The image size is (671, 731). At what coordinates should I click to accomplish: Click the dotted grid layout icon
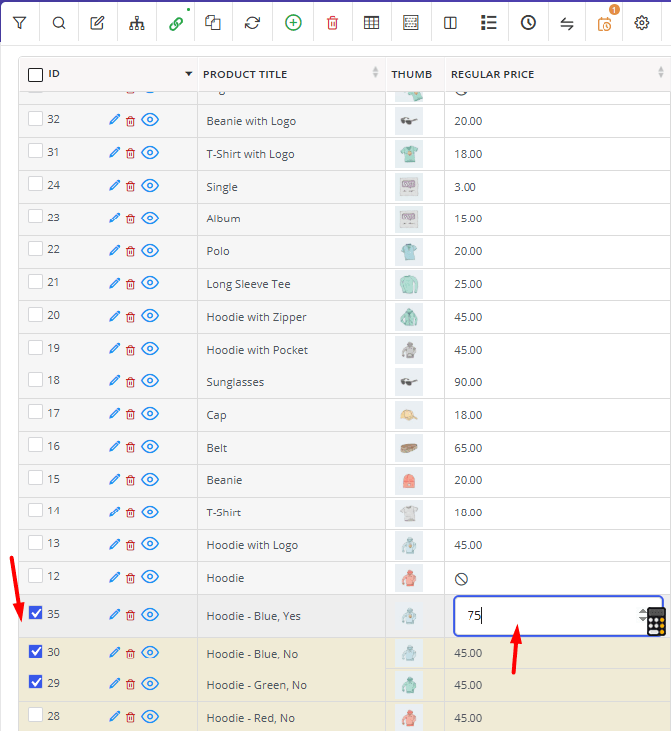(411, 23)
